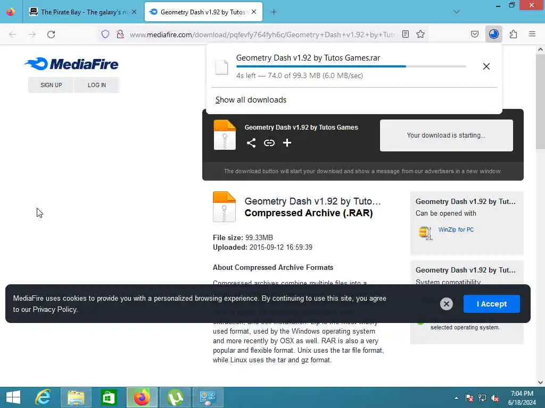The image size is (545, 408).
Task: Click the I Accept cookies button
Action: tap(491, 304)
